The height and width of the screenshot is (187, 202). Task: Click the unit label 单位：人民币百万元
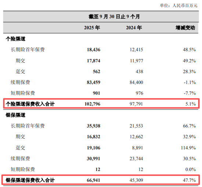(x=178, y=5)
